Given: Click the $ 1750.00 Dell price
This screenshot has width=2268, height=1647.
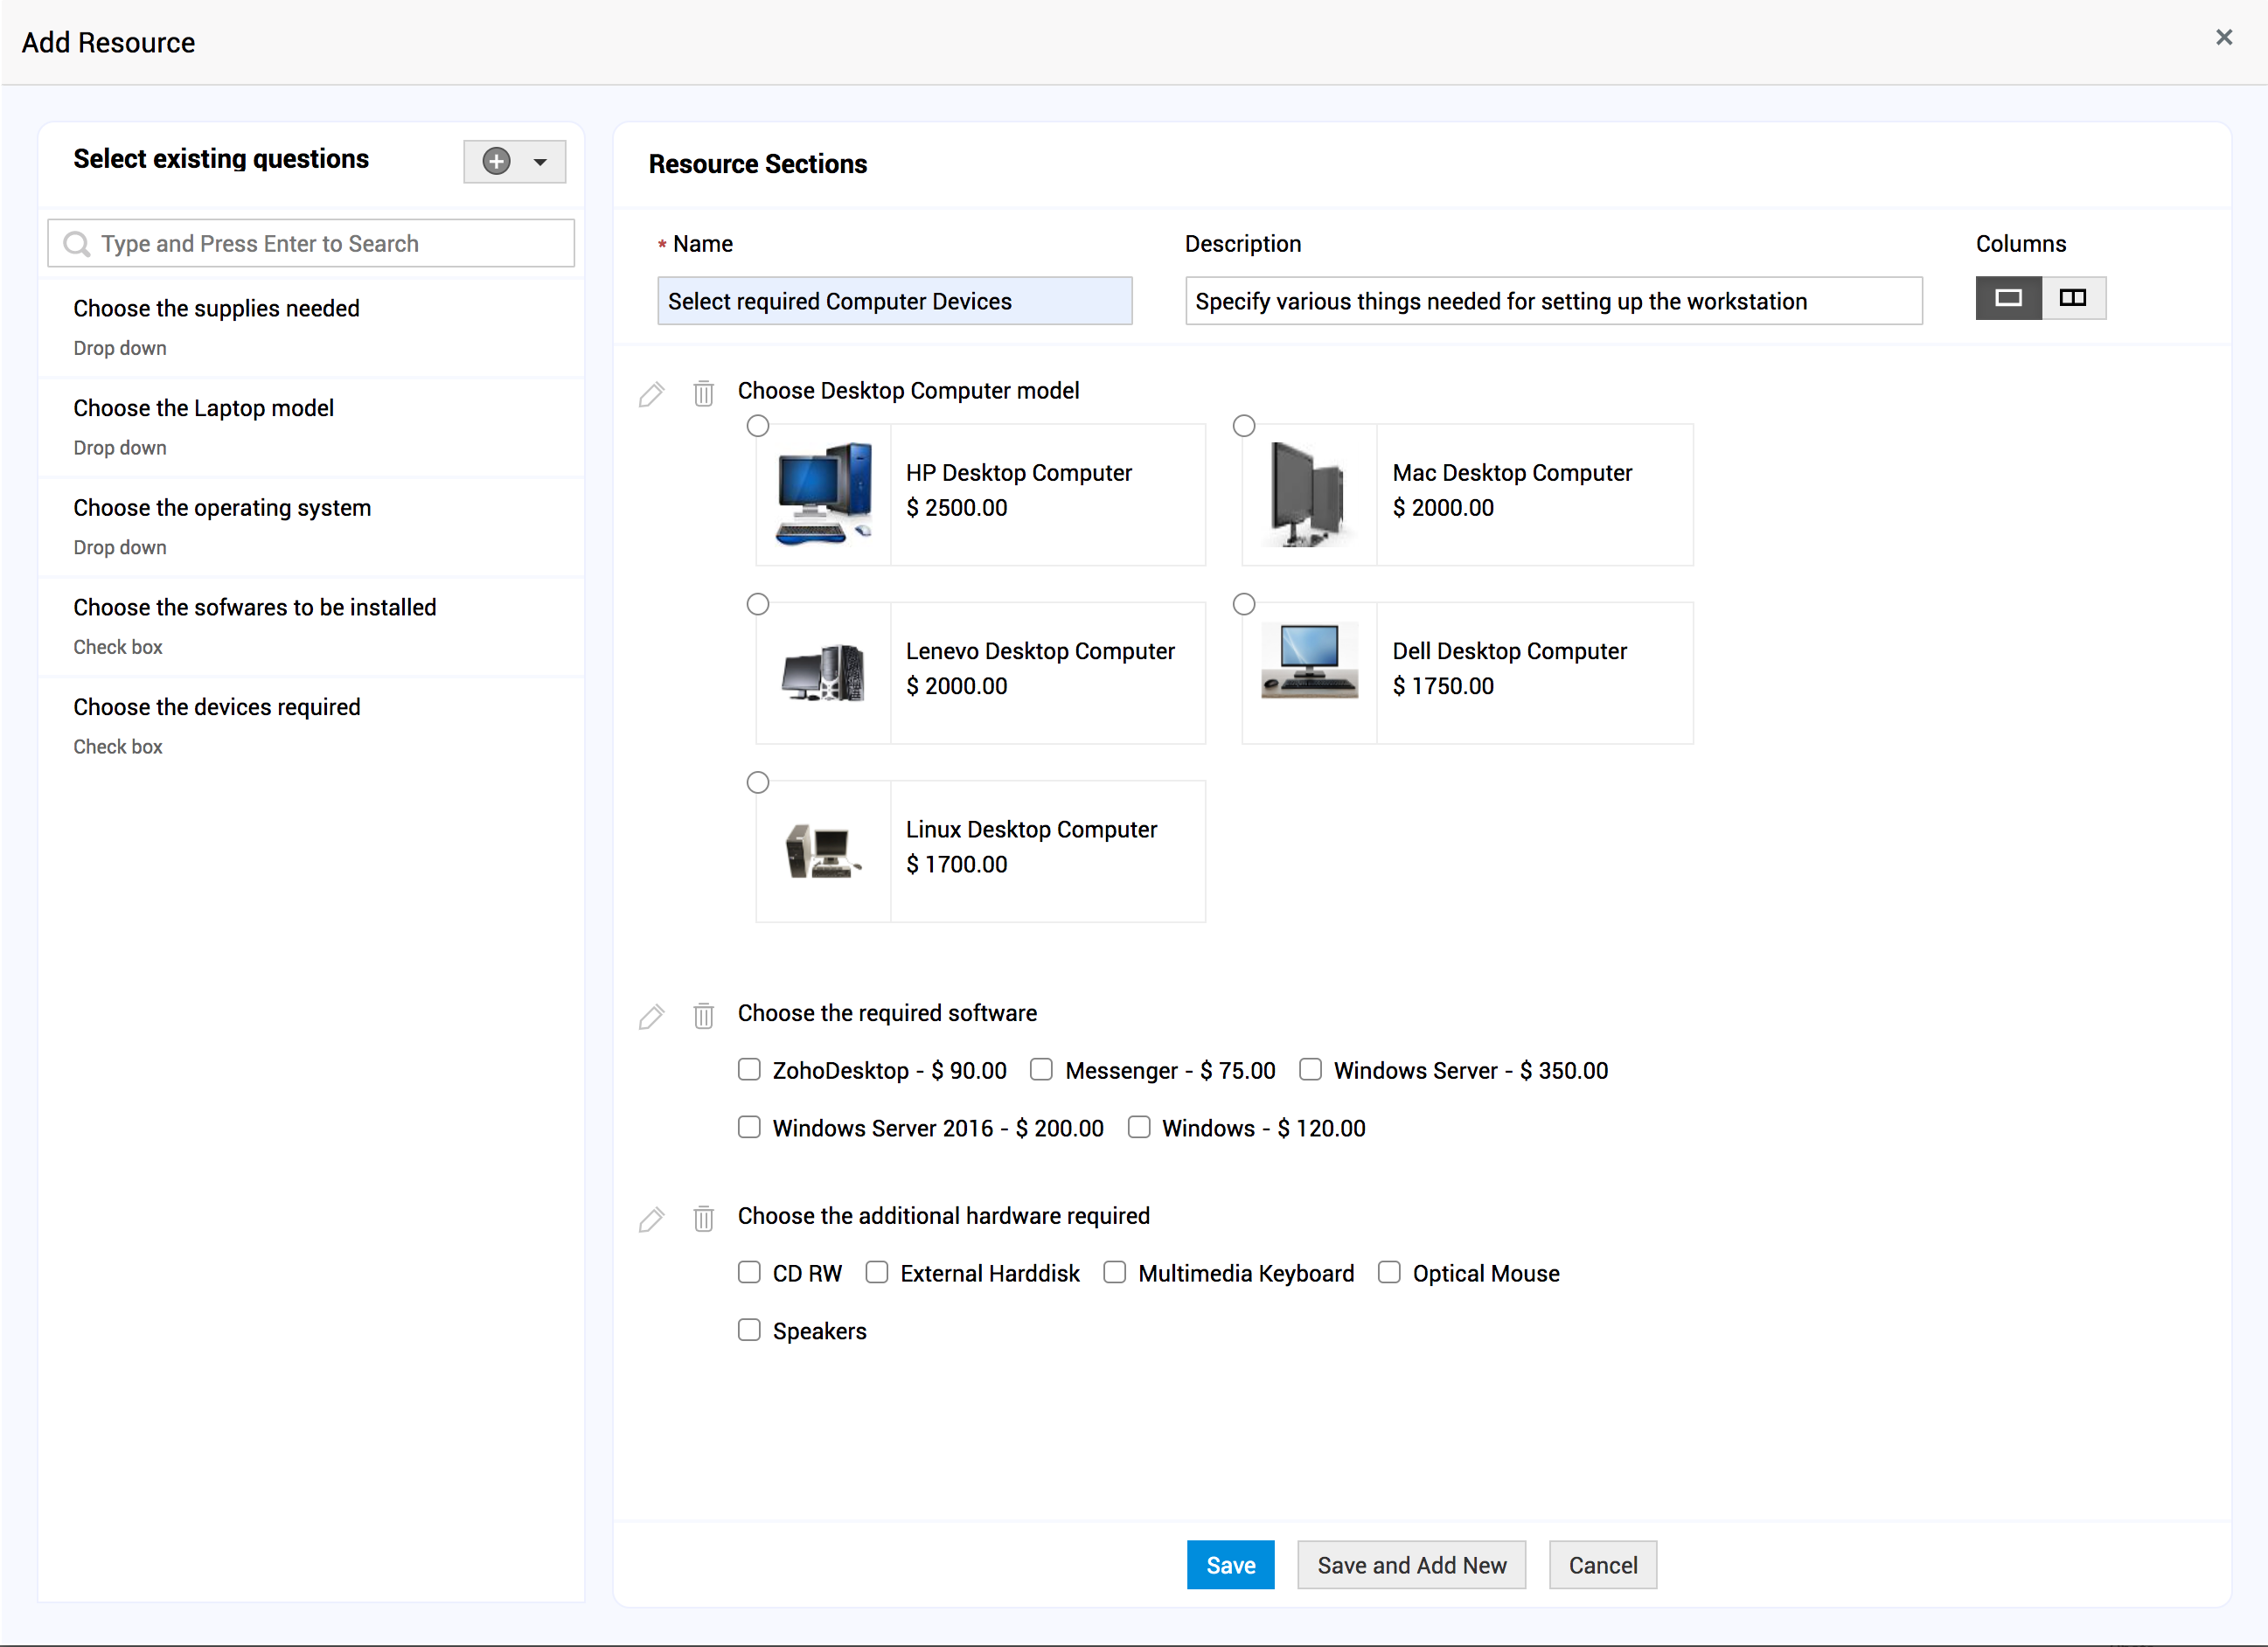Looking at the screenshot, I should click(1443, 686).
